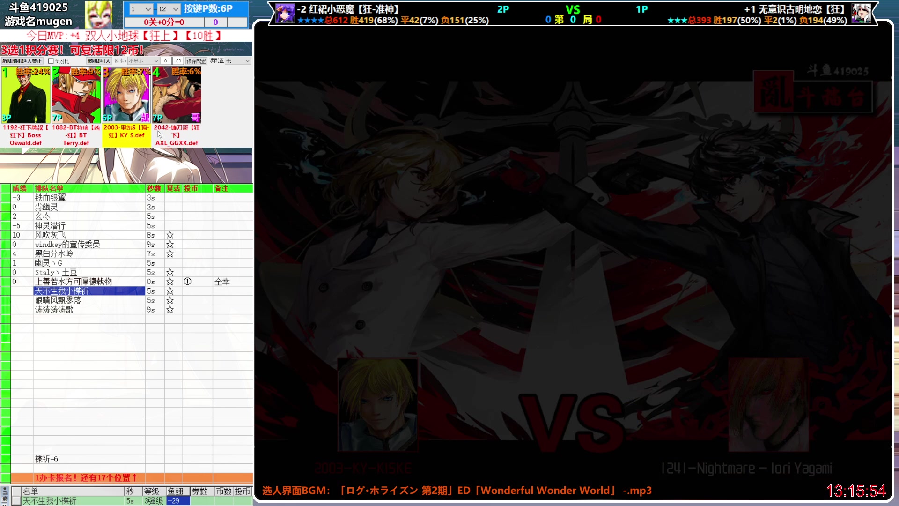Click the win-rate maximum field showing 100

coord(177,61)
